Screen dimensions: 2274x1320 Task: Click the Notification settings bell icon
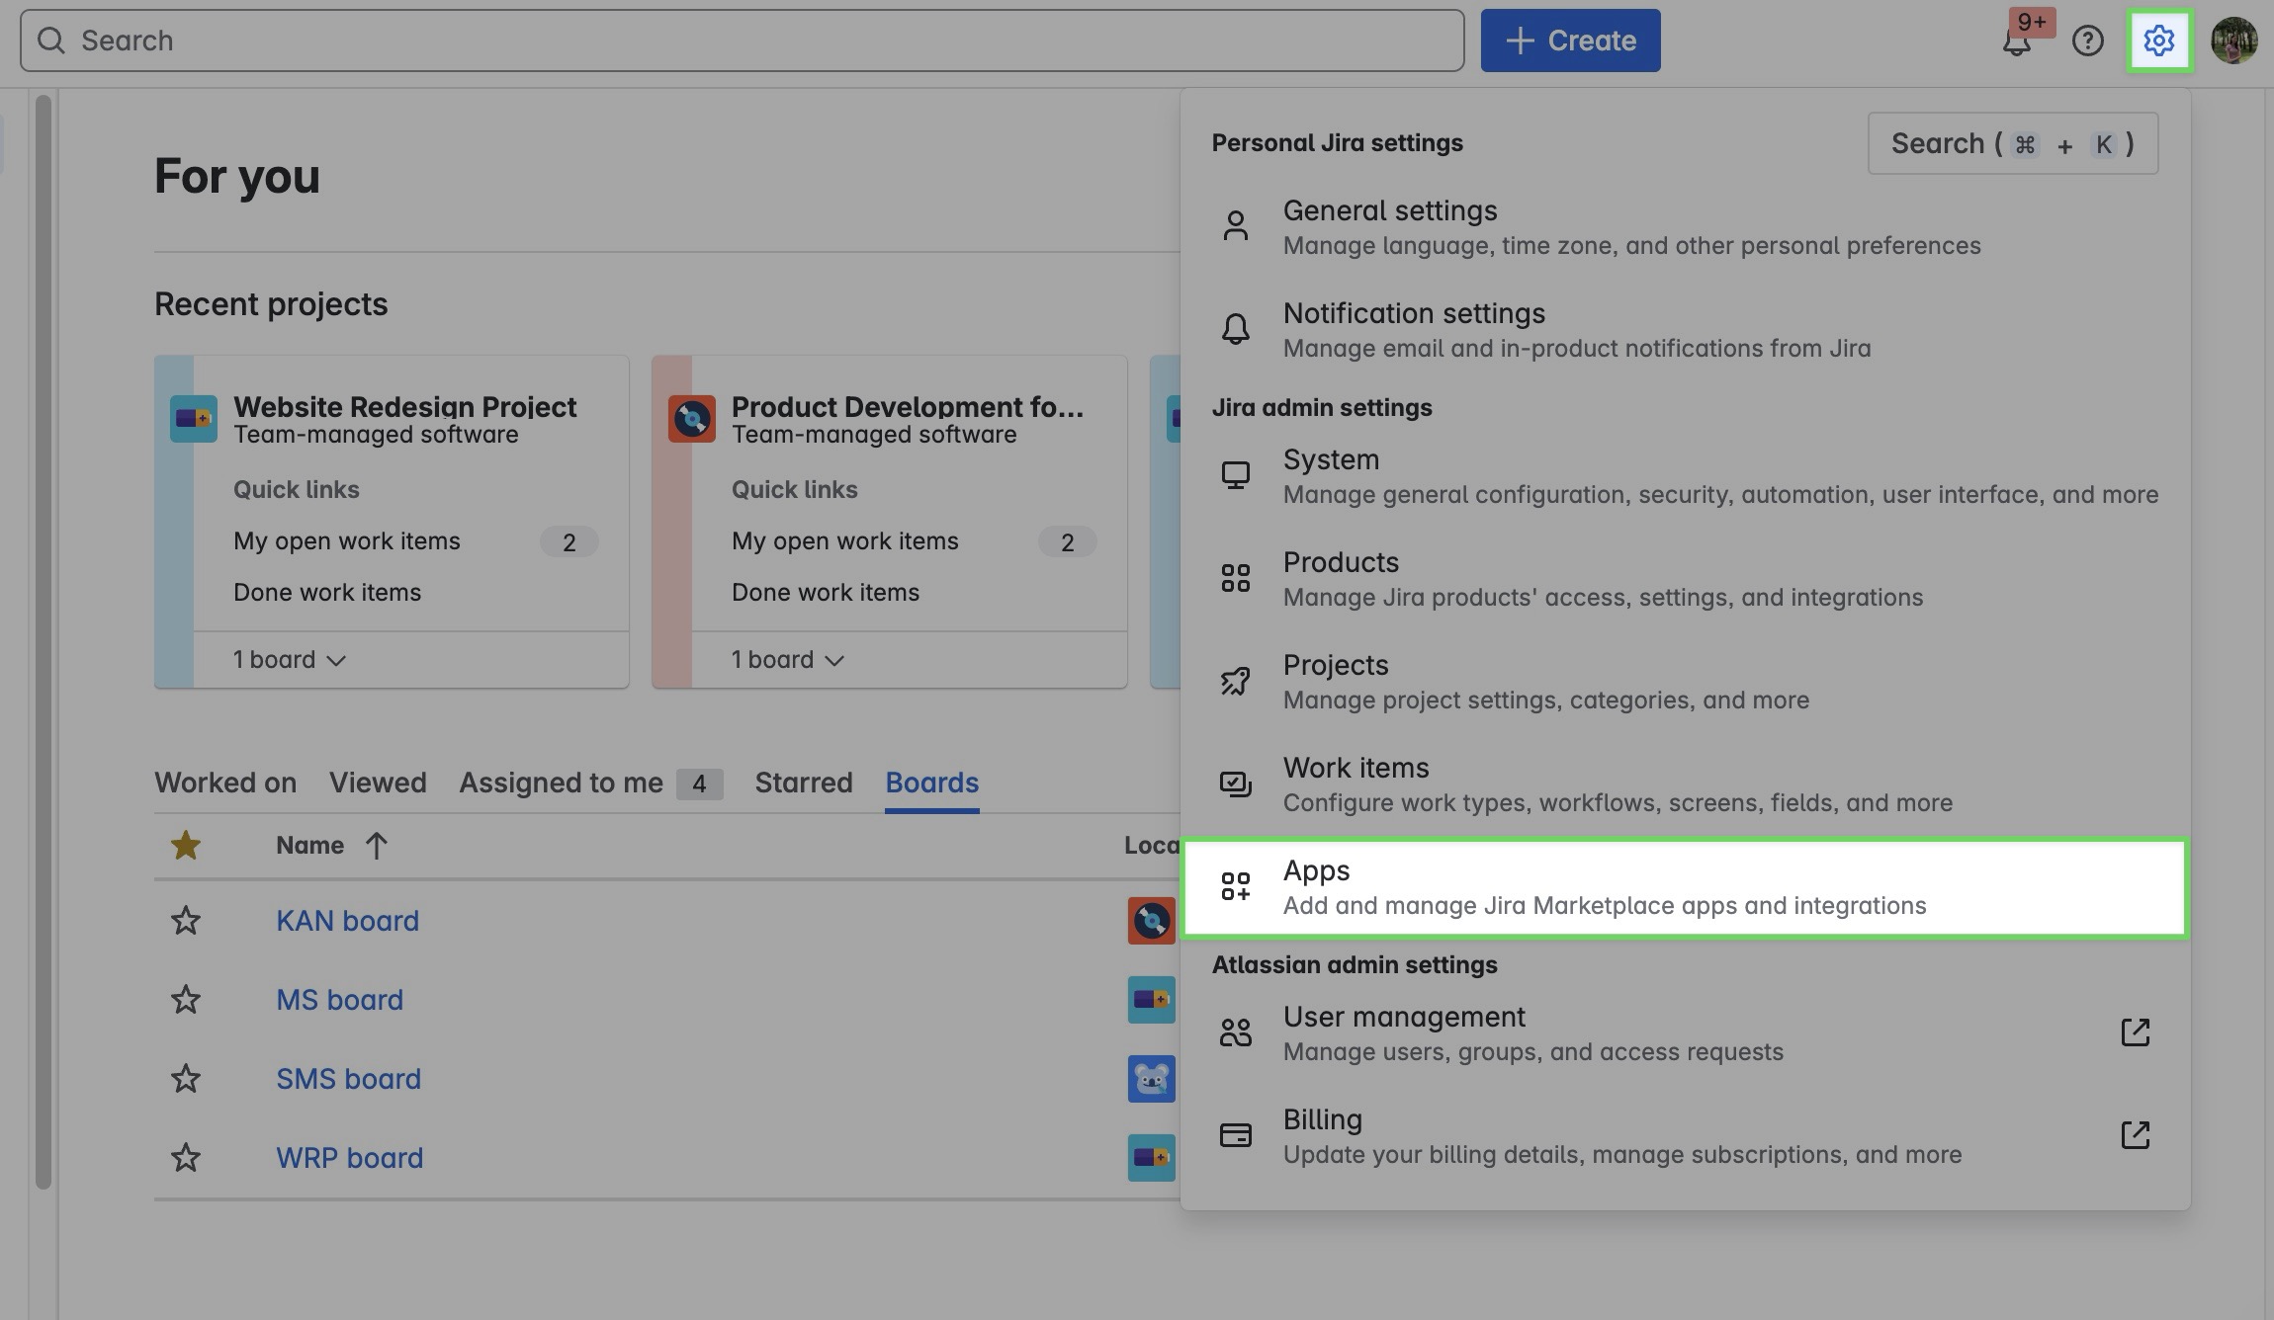tap(1235, 329)
